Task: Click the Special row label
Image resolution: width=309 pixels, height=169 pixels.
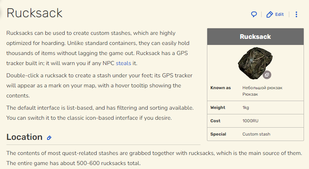Action: 218,134
